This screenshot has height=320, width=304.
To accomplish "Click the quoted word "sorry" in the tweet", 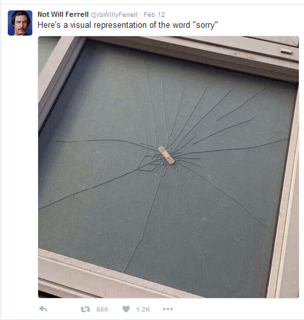I will [x=206, y=25].
